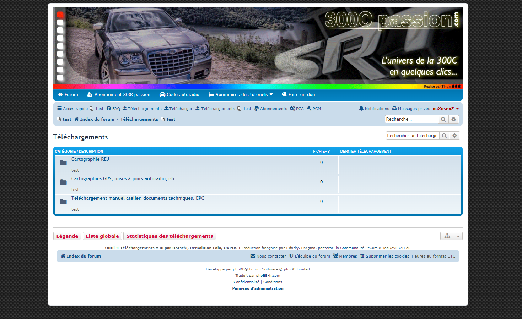The width and height of the screenshot is (522, 319).
Task: Open the phpBB-fr.com translation link
Action: pos(268,276)
